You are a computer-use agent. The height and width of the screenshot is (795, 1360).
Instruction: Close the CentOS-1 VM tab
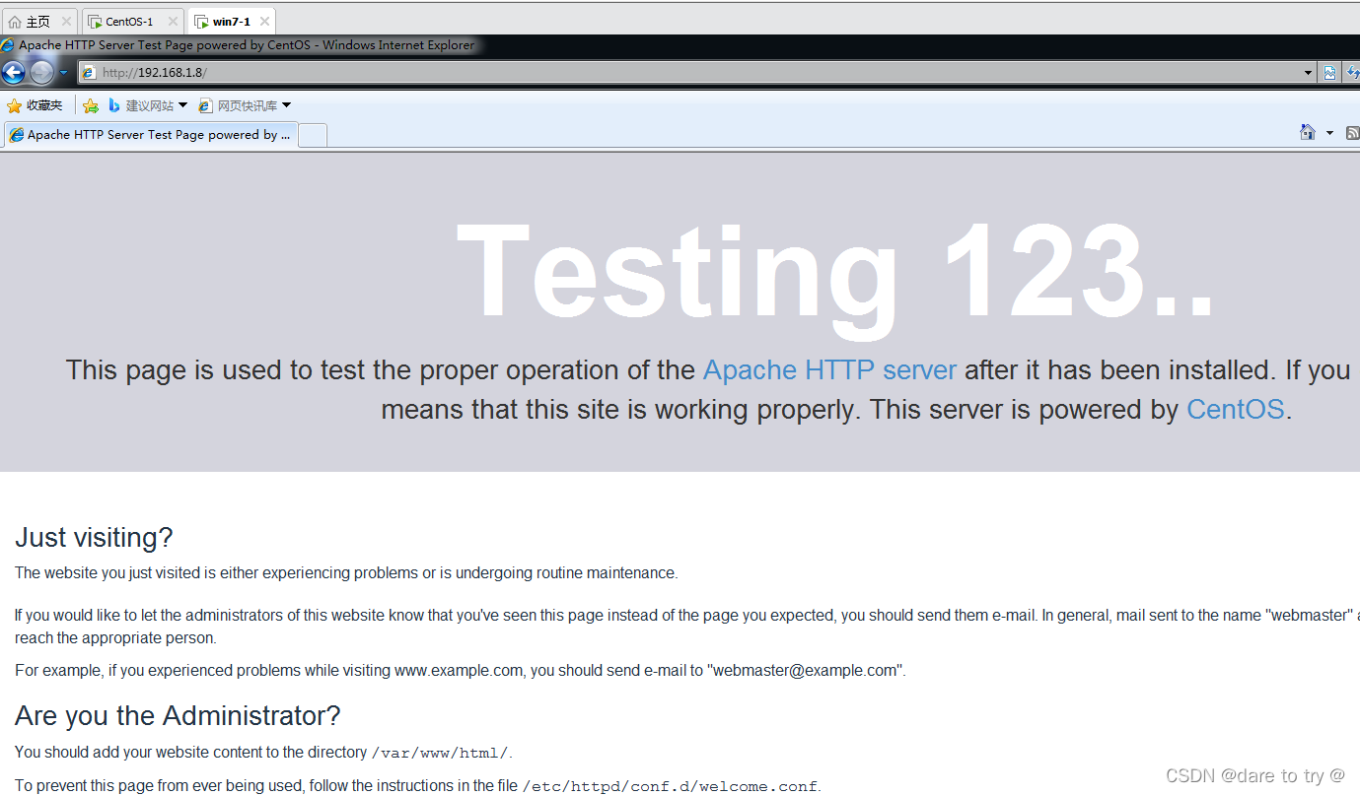pyautogui.click(x=172, y=22)
